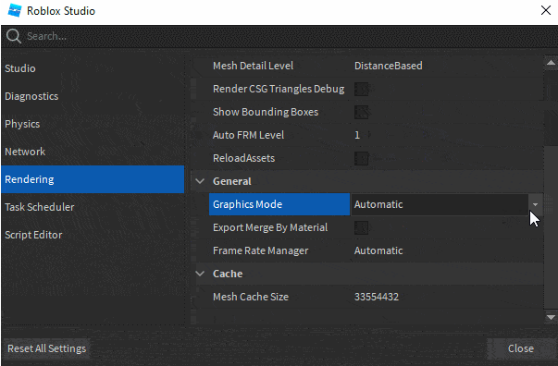558x366 pixels.
Task: Click the Close button at bottom
Action: click(521, 348)
